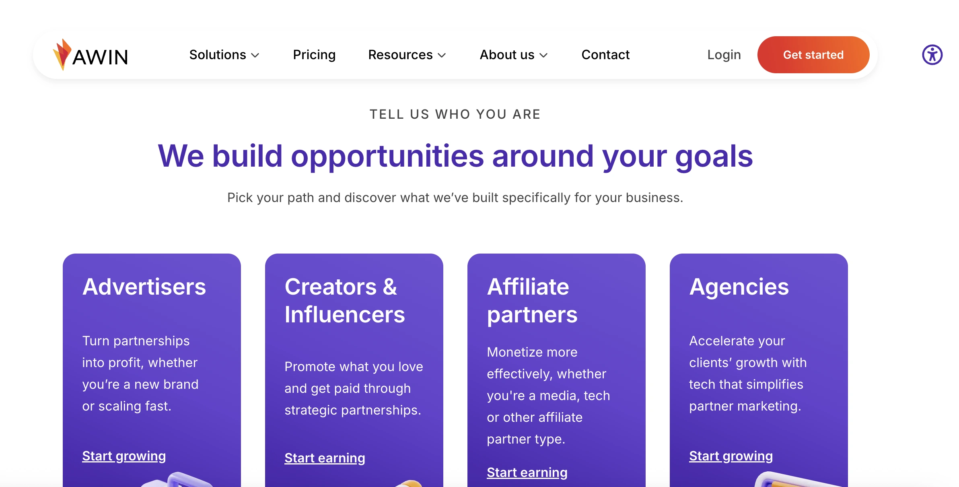Select the Agencies card heading
The image size is (959, 487).
click(739, 287)
